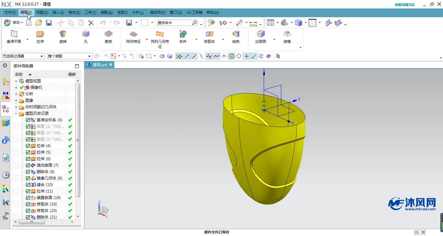Open the 无选择过滤器 selection filter dropdown

[23, 56]
